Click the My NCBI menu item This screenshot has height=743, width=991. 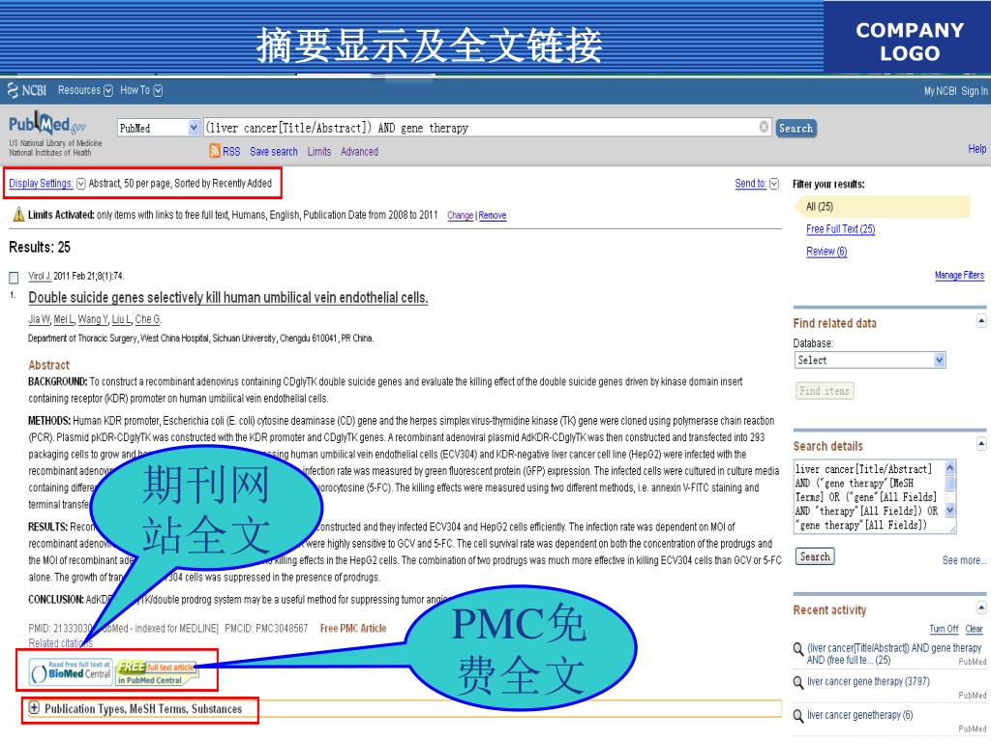pyautogui.click(x=940, y=91)
